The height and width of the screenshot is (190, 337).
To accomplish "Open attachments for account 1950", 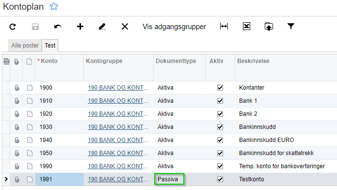I will click(x=17, y=153).
